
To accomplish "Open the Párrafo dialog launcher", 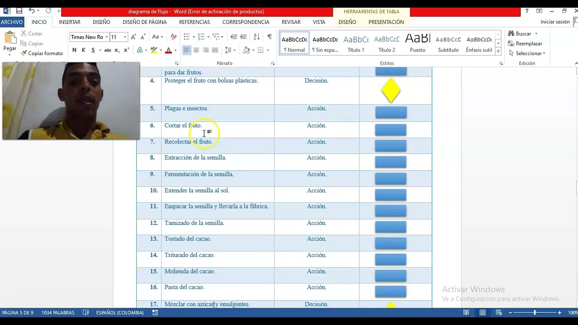I will point(273,64).
